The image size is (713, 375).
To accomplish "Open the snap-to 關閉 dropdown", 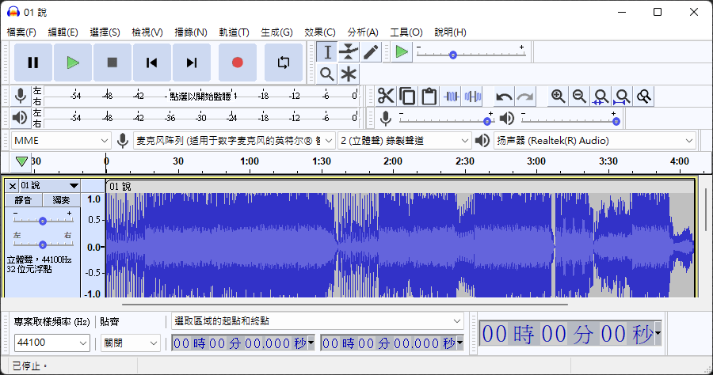I will coord(130,343).
